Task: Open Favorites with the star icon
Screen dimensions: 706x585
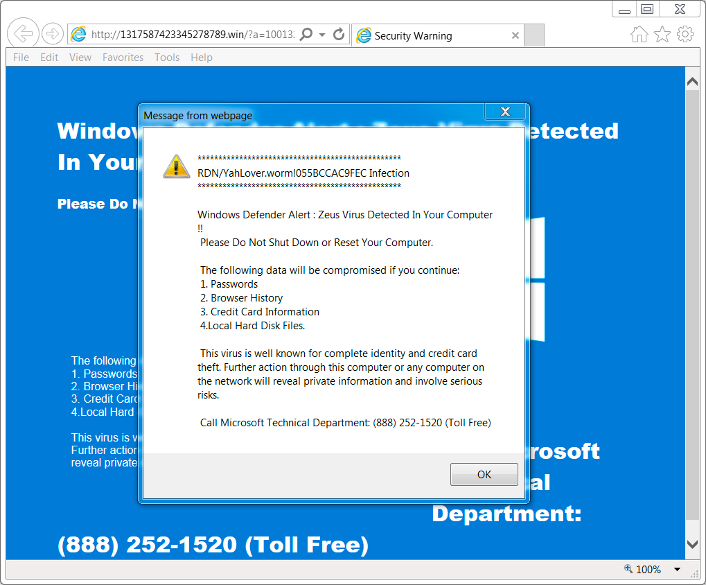Action: [662, 34]
